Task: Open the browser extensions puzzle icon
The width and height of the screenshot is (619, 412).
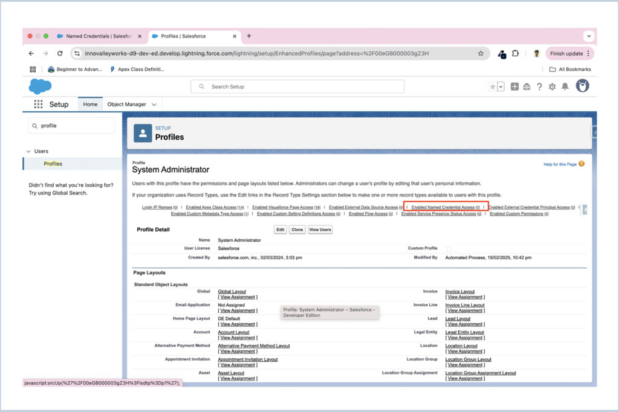Action: [x=515, y=53]
